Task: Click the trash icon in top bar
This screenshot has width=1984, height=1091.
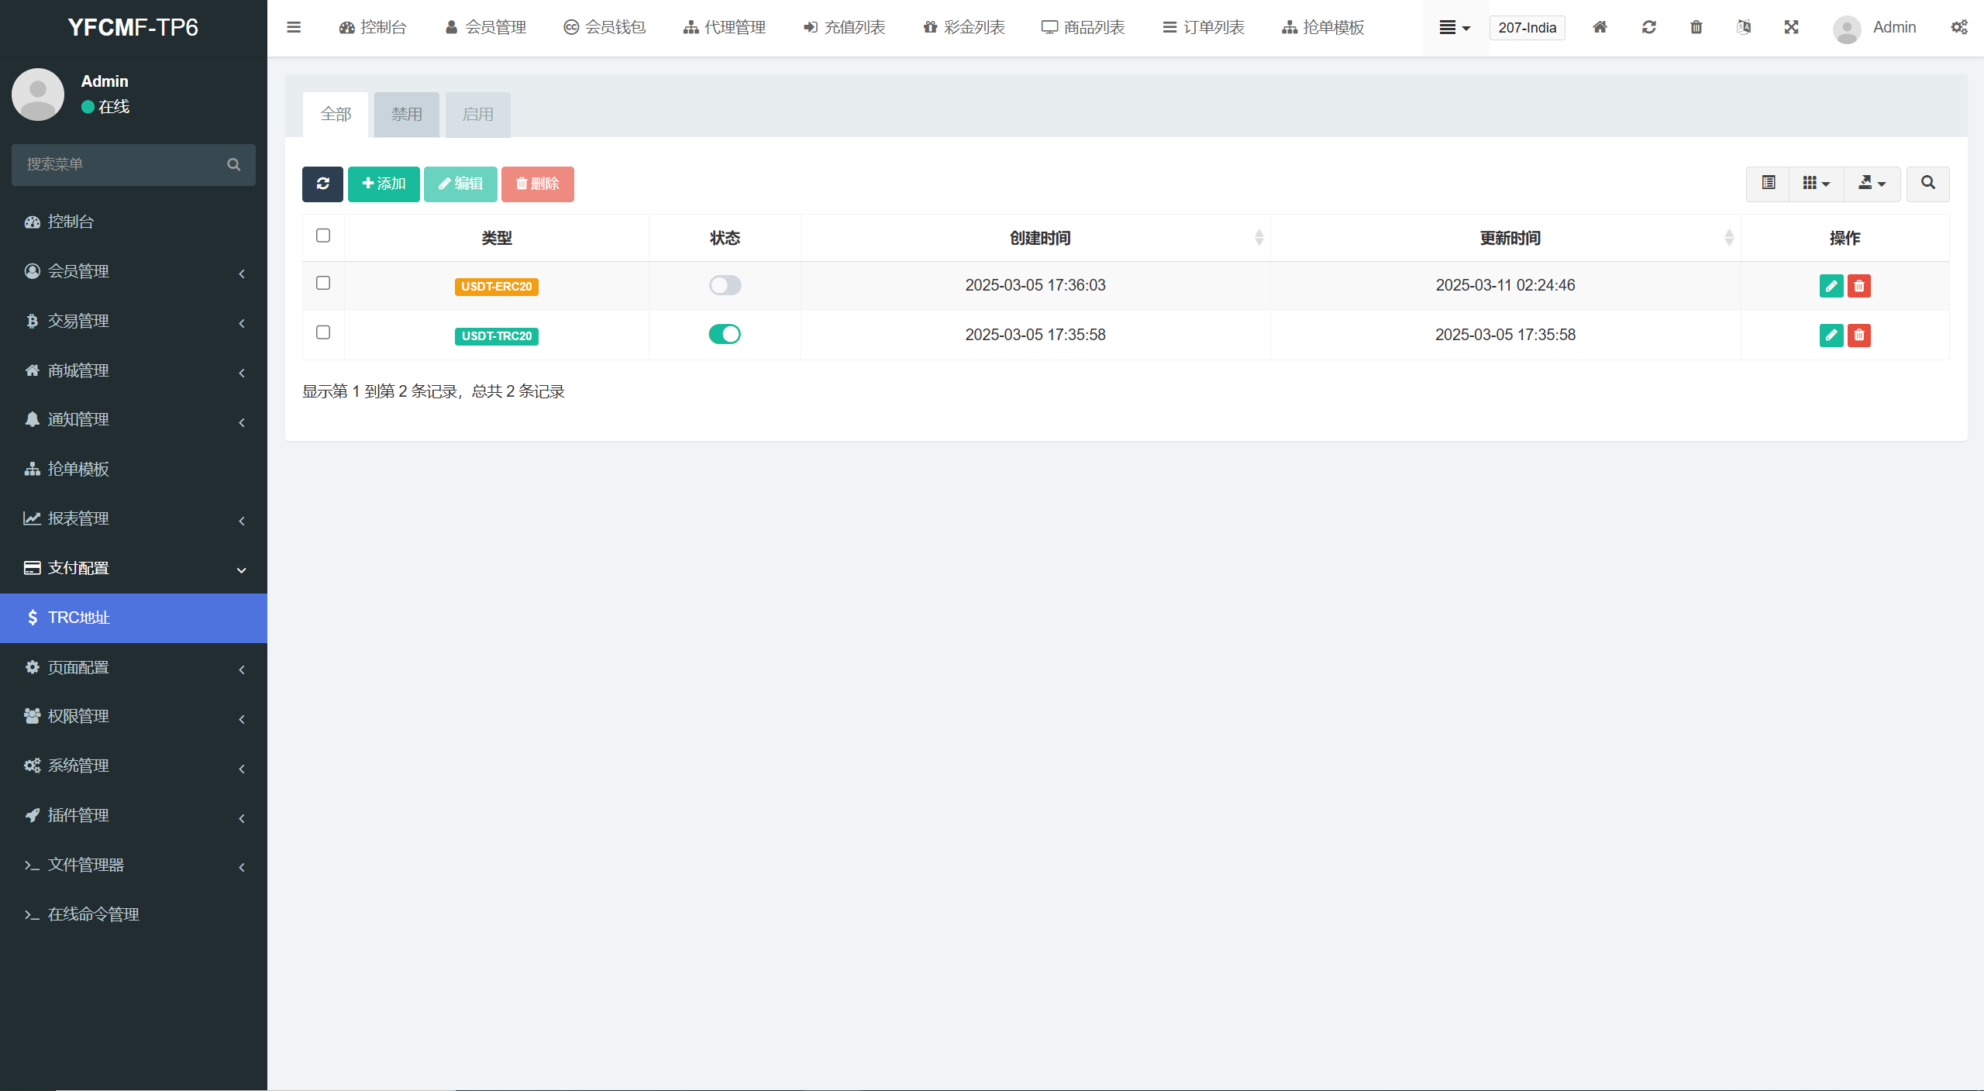Action: [1696, 27]
